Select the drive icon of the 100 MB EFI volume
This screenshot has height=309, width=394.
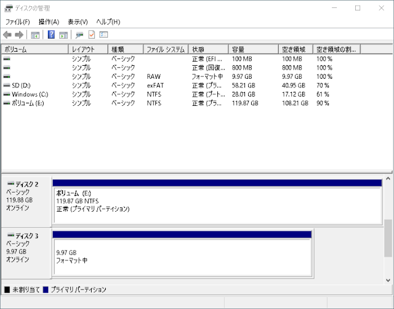click(7, 59)
